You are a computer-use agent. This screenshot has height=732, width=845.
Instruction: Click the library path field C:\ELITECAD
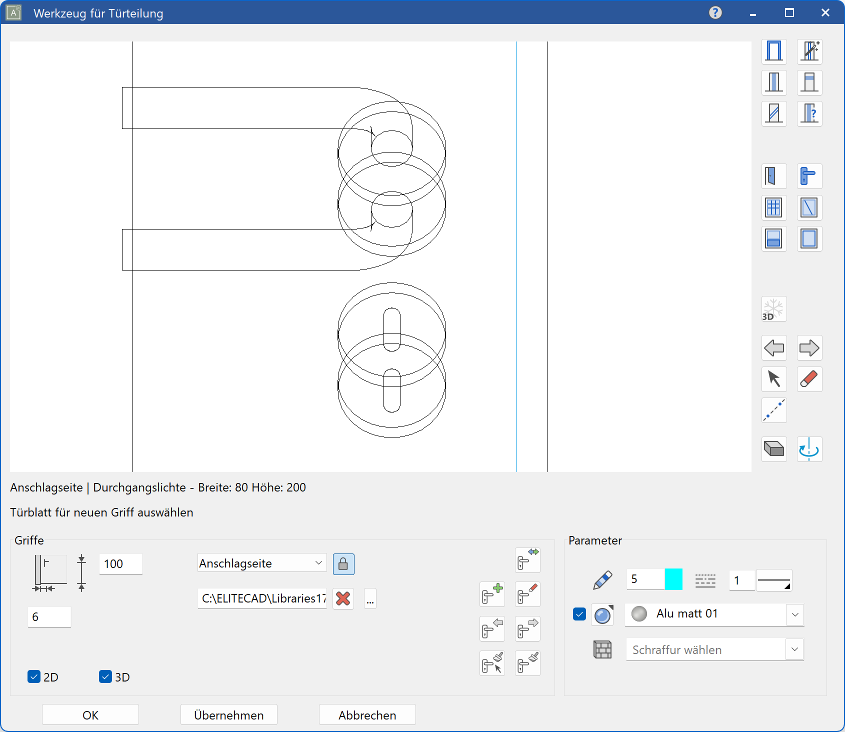tap(262, 598)
